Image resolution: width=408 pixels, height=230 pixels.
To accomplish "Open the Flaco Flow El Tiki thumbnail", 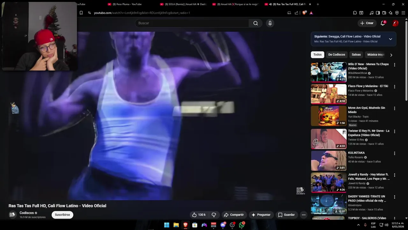I will [x=329, y=94].
